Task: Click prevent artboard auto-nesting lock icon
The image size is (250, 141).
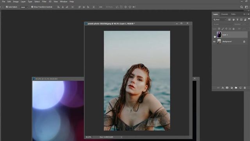Action: click(230, 29)
